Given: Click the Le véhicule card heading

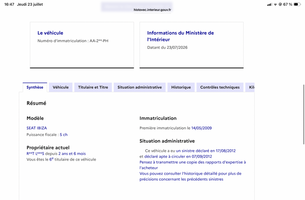Looking at the screenshot, I should 50,33.
